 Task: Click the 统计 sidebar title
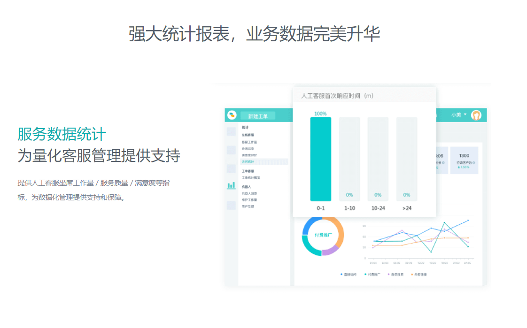click(x=245, y=128)
